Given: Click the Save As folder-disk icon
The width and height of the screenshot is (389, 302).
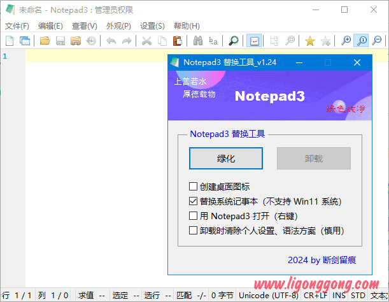Looking at the screenshot, I should point(76,41).
